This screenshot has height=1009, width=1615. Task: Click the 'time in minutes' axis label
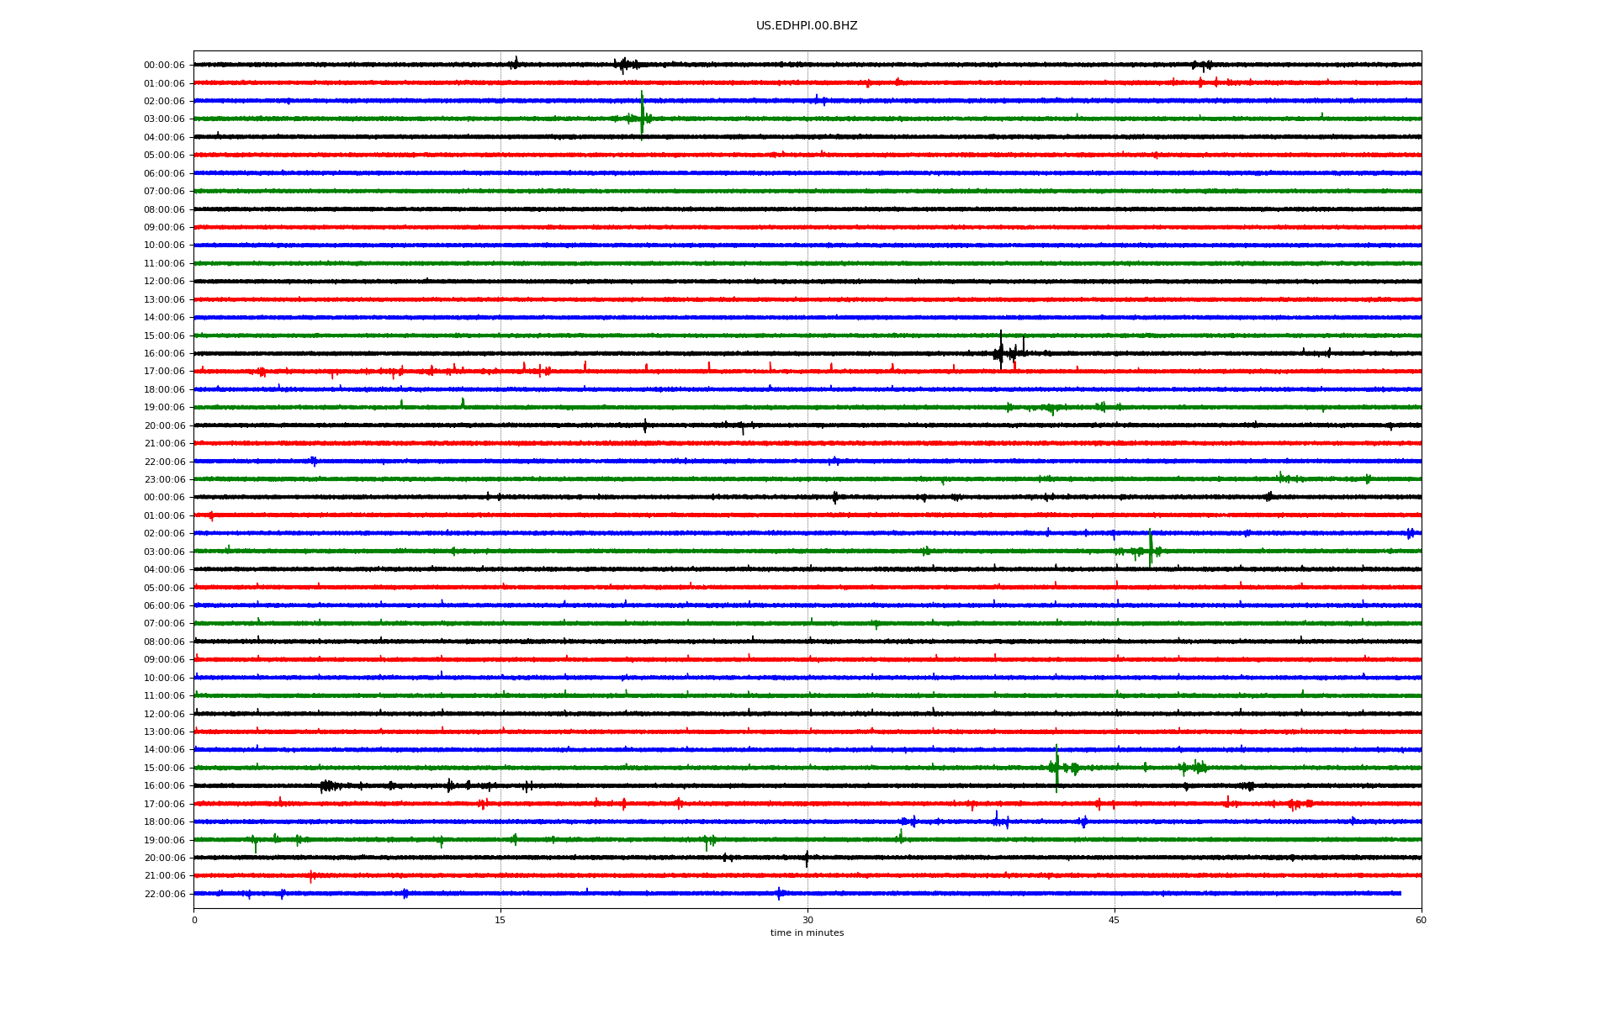(x=807, y=932)
